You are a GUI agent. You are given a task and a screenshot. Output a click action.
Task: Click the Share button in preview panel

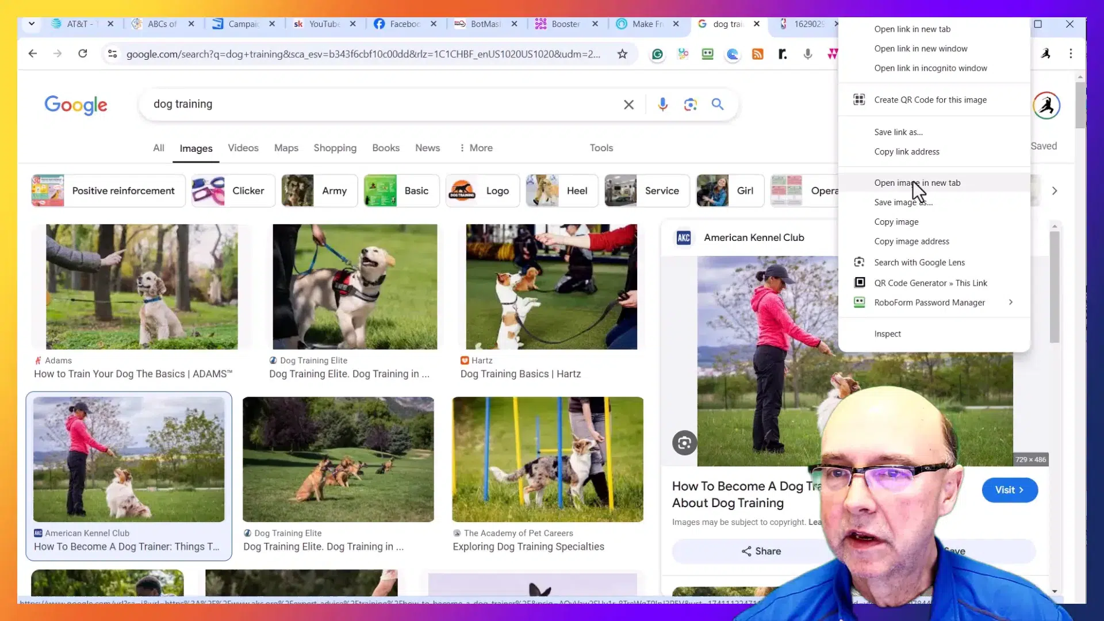[761, 551]
